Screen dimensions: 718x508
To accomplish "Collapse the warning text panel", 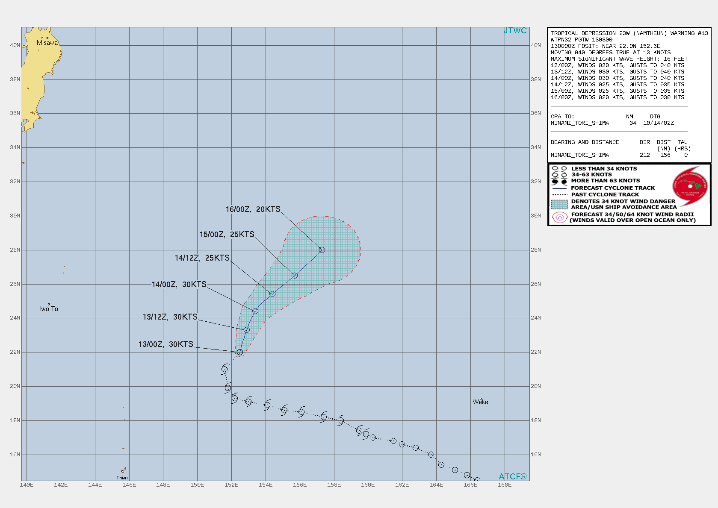I will click(x=618, y=33).
